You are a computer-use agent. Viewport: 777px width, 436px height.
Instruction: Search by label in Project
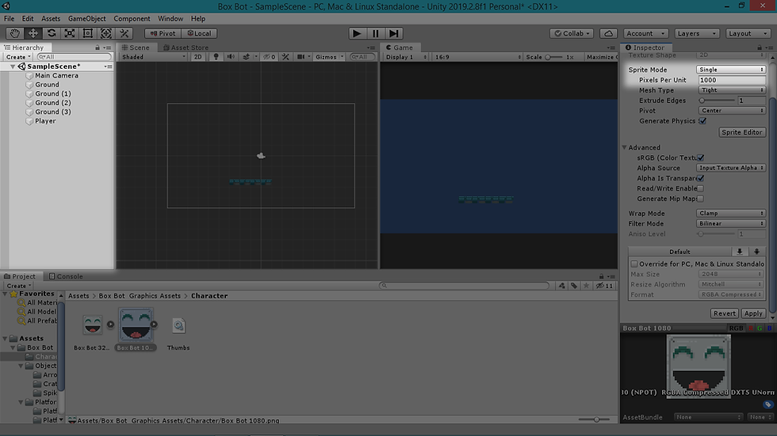[x=574, y=285]
